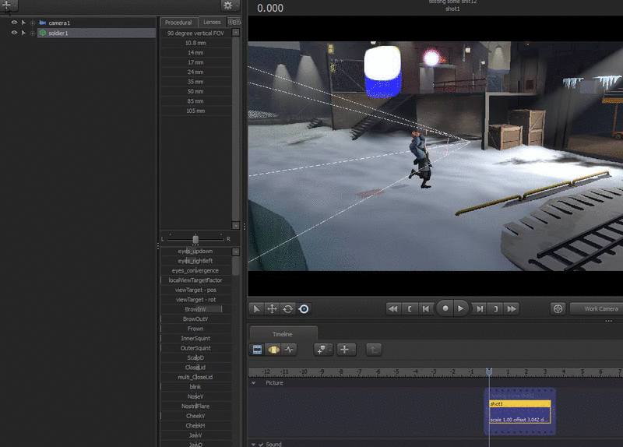Switch to the Motion Editor icon
Screen dimensions: 623x447
(x=273, y=350)
